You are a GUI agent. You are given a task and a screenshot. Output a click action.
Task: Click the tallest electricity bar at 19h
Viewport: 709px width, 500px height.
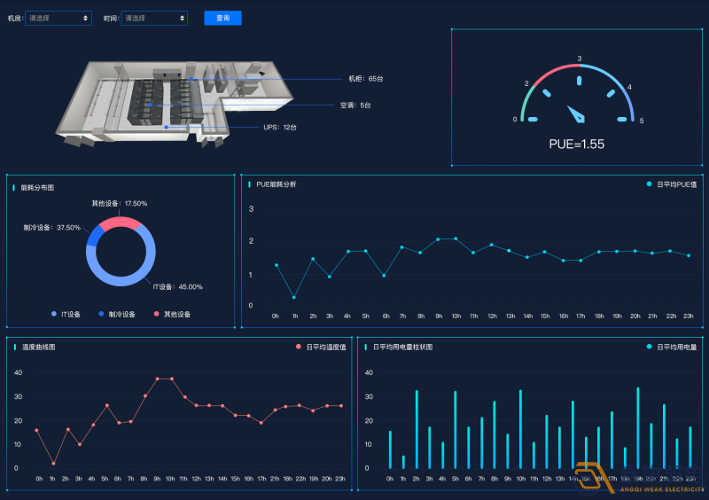(x=637, y=427)
